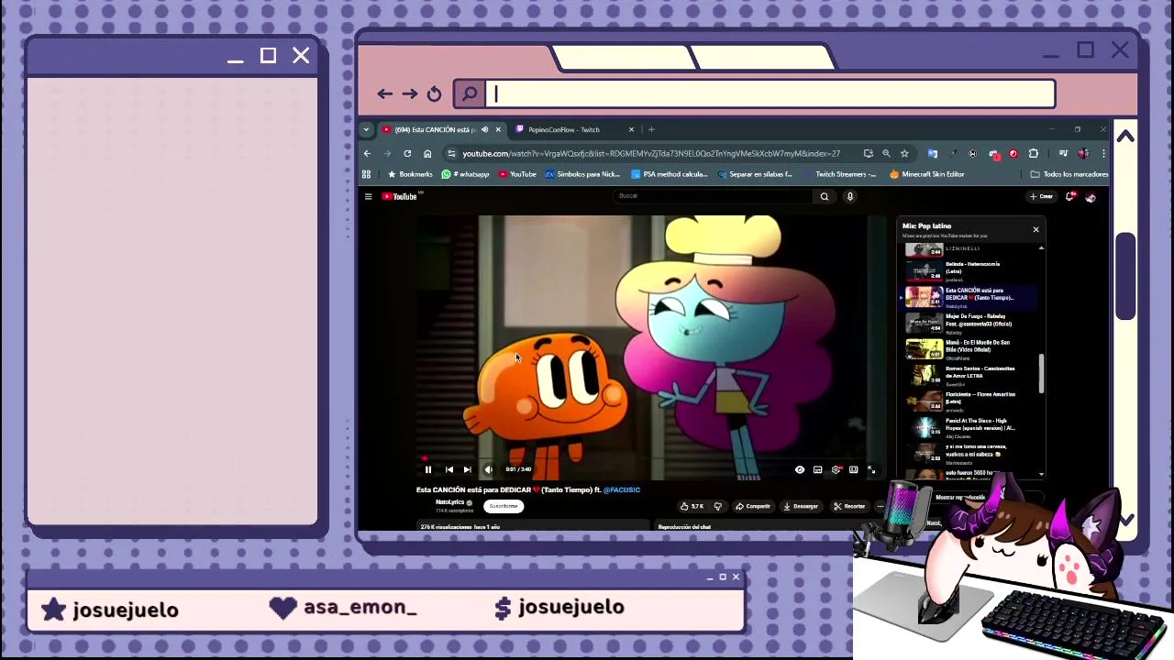Viewport: 1174px width, 660px height.
Task: Click the white Suscribirme button
Action: click(x=503, y=506)
